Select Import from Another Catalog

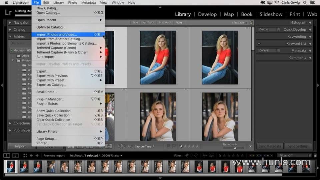[x=68, y=39]
